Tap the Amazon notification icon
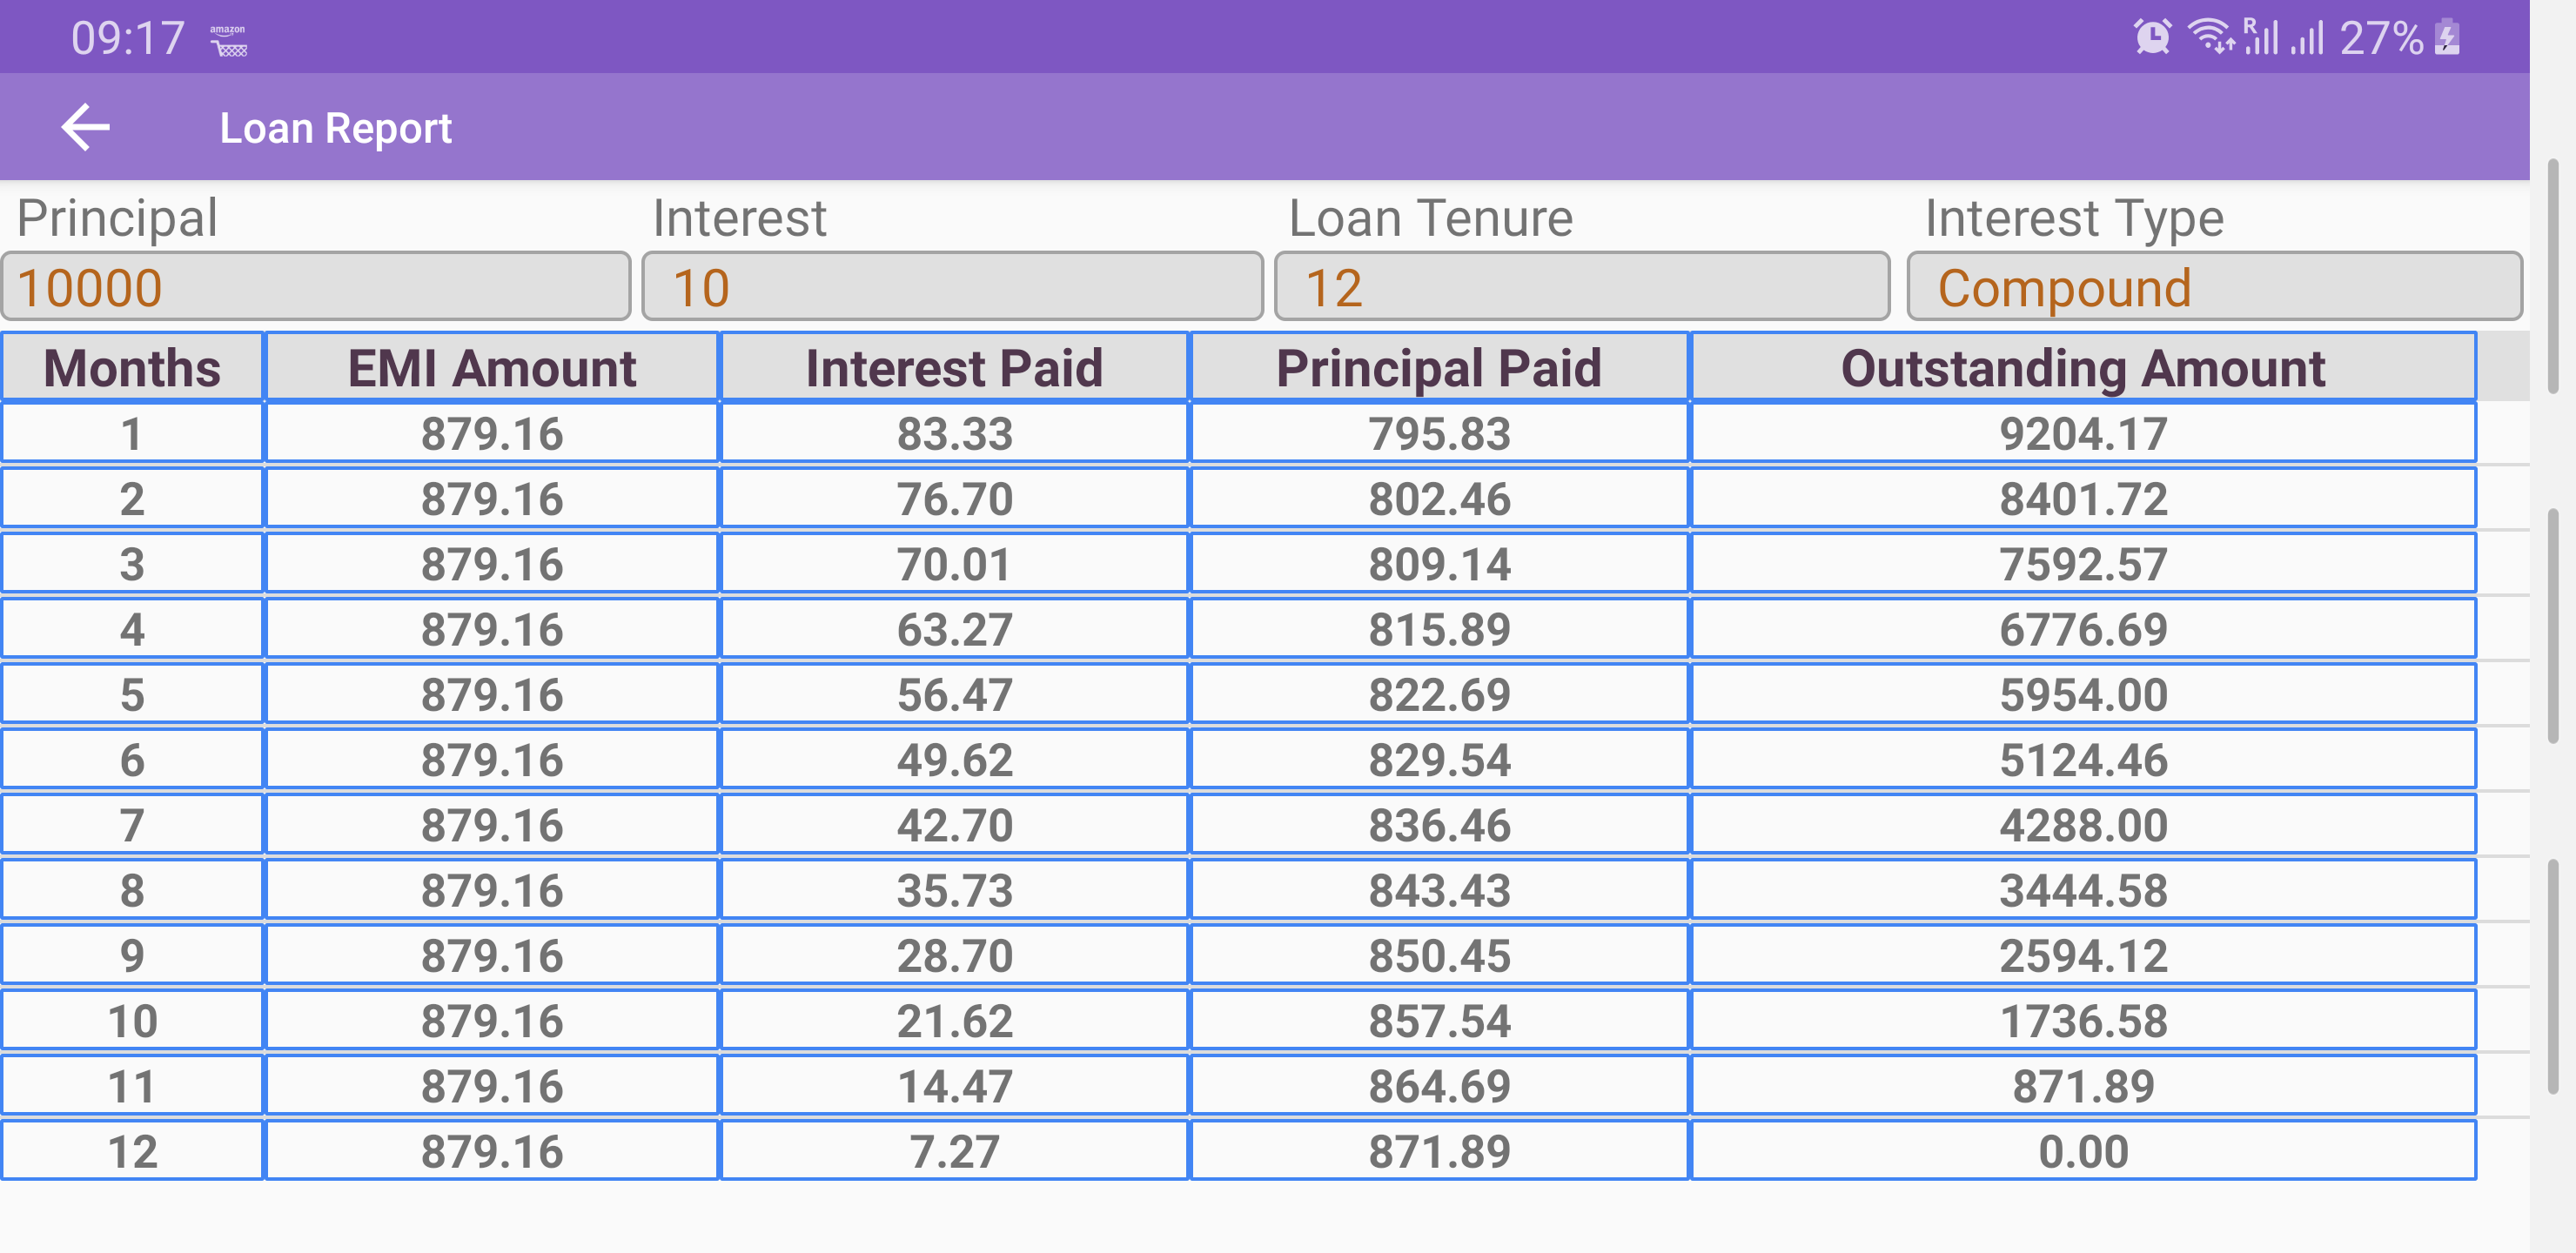This screenshot has width=2576, height=1253. click(x=228, y=40)
